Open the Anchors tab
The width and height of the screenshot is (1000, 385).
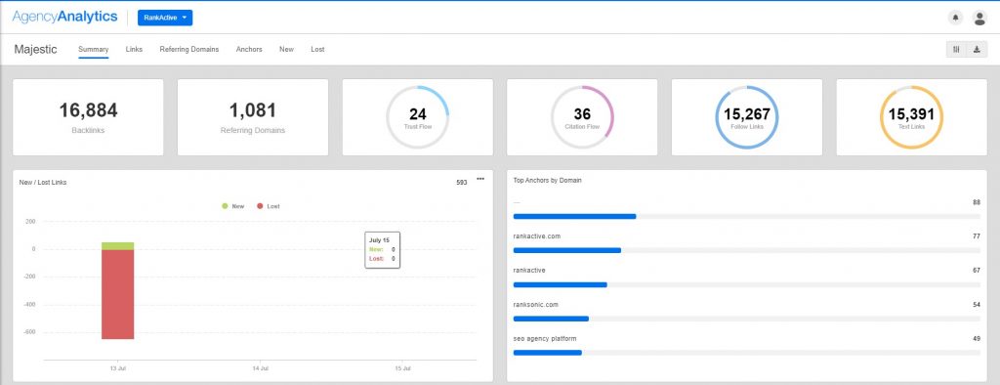[x=249, y=49]
